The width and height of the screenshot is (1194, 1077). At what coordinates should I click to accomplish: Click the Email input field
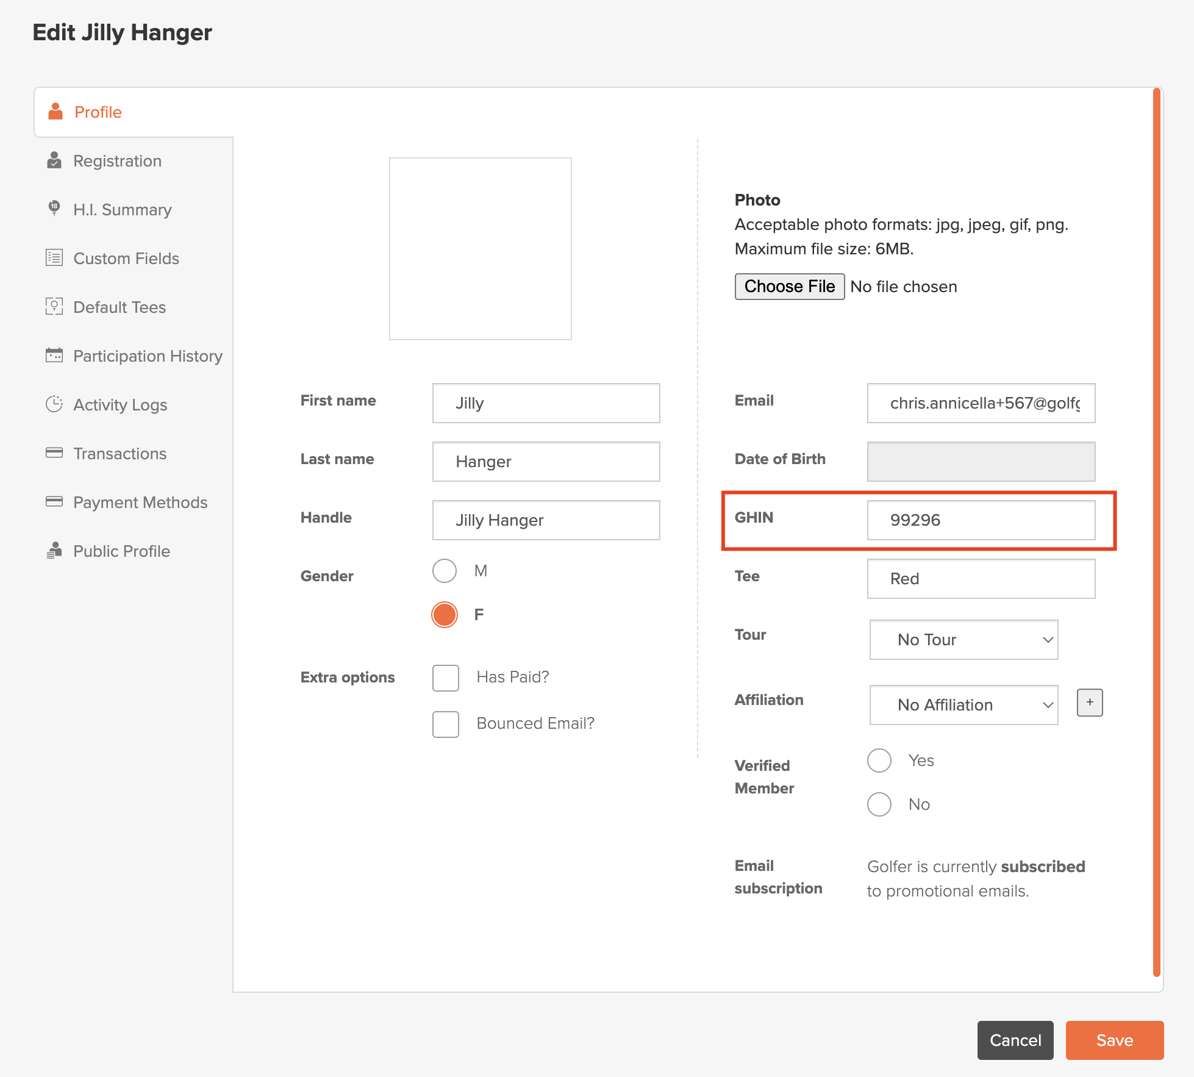point(981,403)
